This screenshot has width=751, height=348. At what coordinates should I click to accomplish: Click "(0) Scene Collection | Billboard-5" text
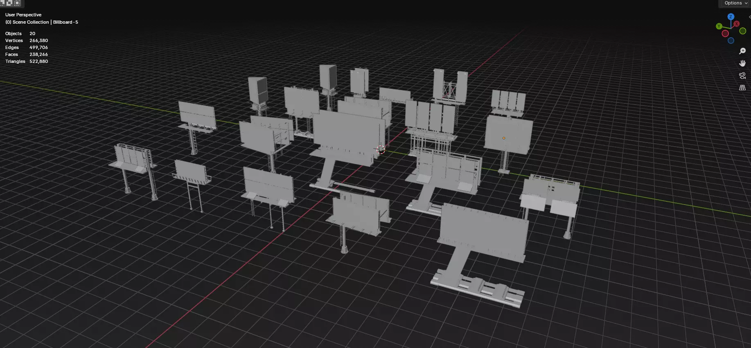(x=42, y=22)
